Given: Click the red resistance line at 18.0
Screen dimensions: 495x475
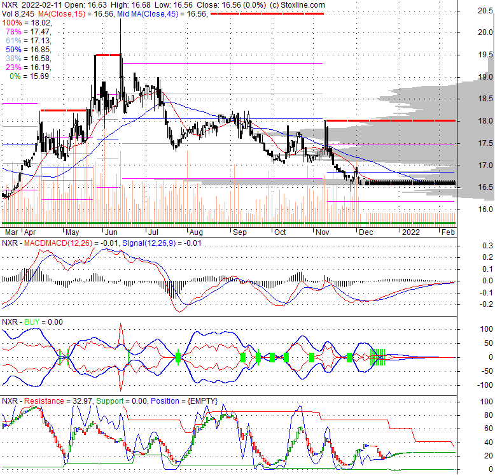Looking at the screenshot, I should point(391,120).
